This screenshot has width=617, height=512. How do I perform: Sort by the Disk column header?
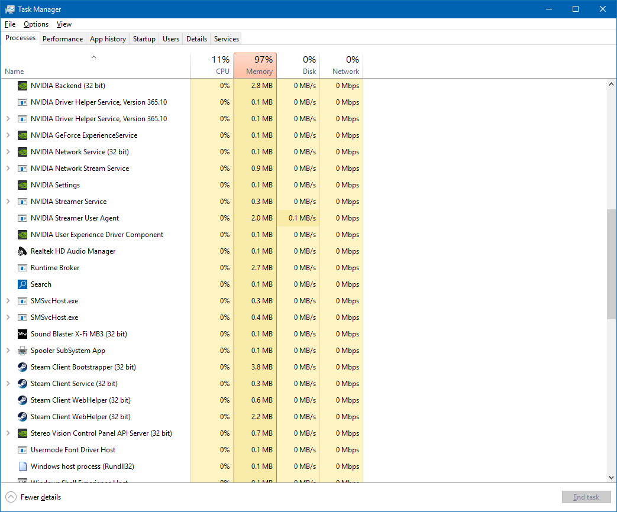(298, 65)
